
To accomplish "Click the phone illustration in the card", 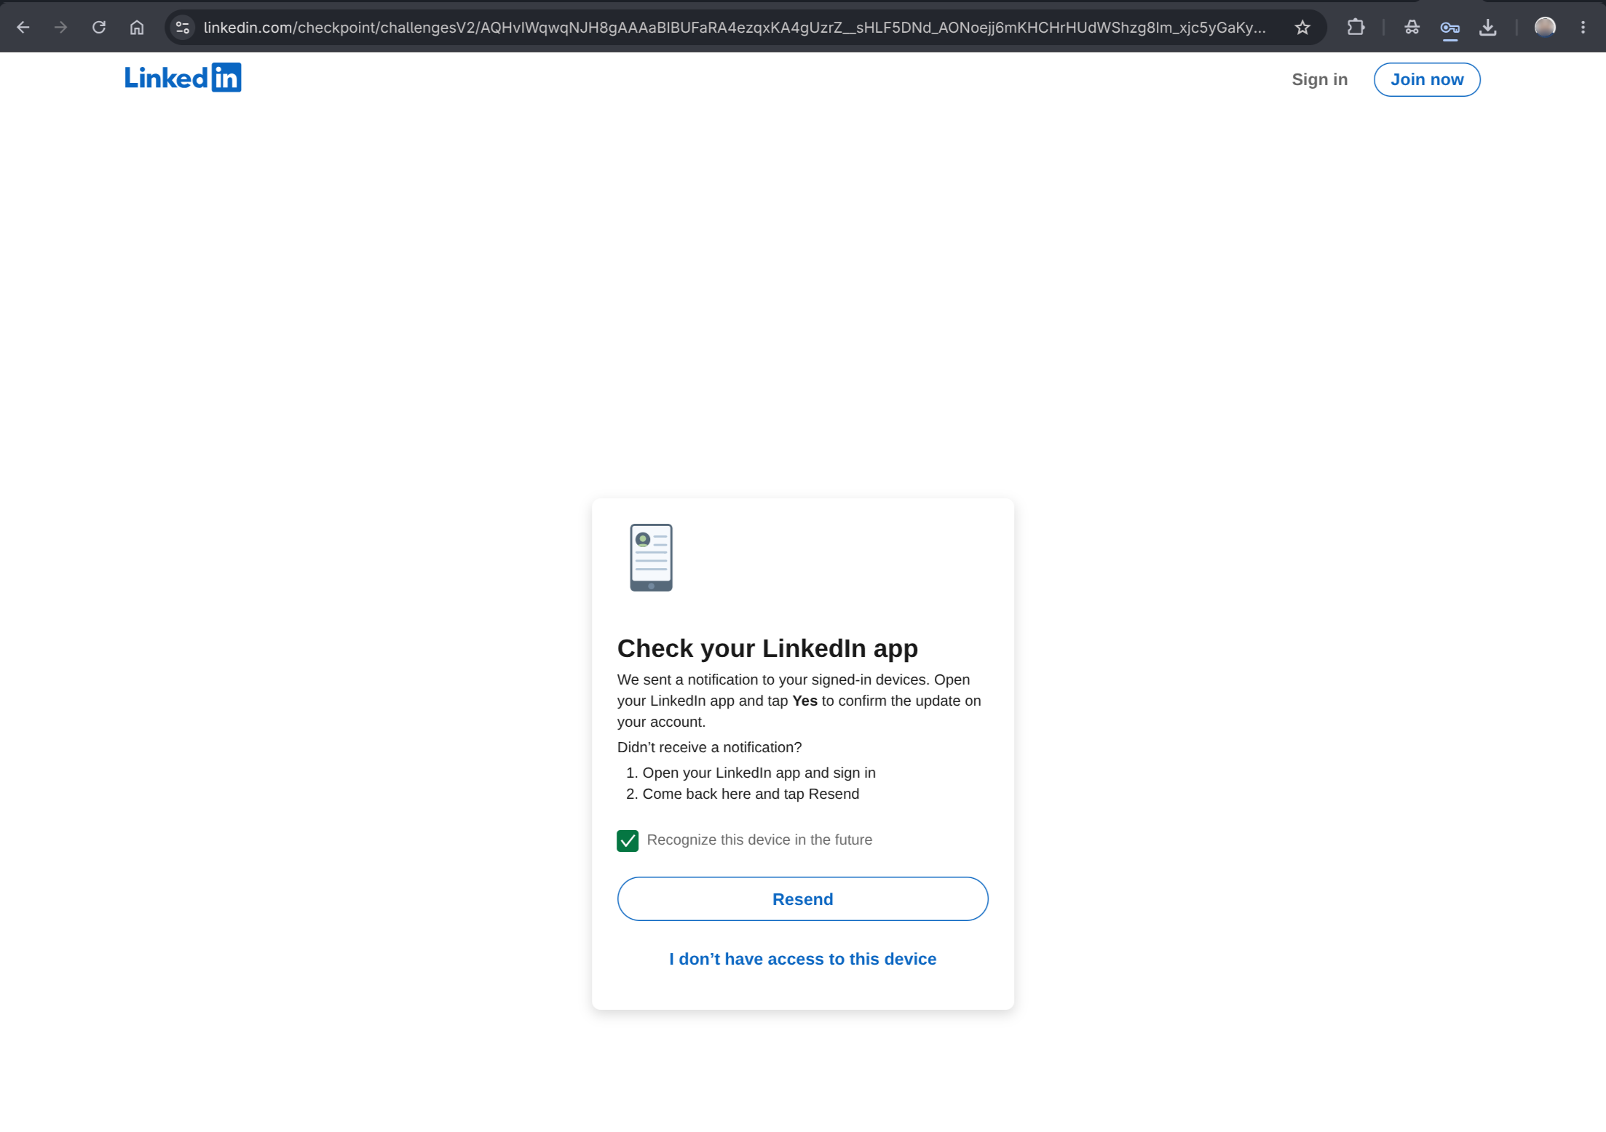I will click(651, 557).
